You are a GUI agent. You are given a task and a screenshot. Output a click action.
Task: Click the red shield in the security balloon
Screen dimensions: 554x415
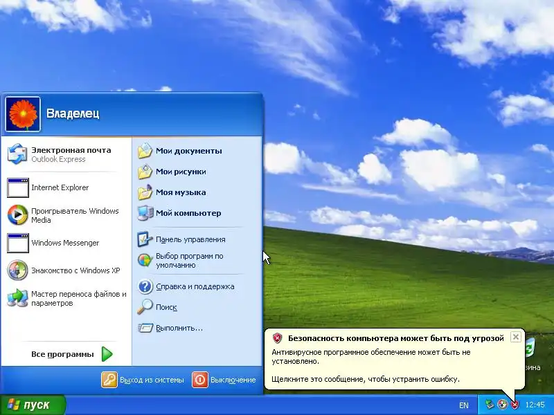tap(278, 338)
